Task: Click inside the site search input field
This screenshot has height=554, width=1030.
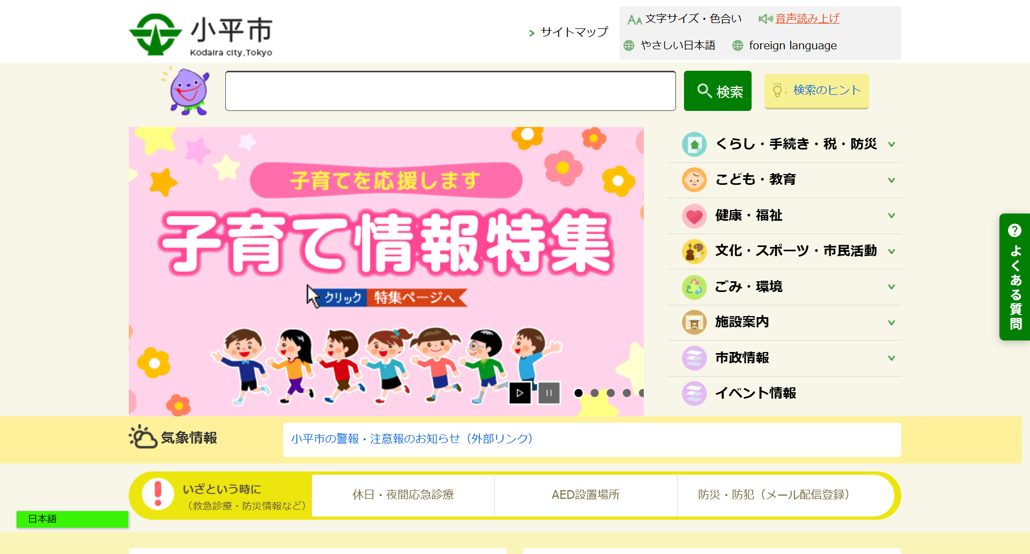Action: [x=451, y=91]
